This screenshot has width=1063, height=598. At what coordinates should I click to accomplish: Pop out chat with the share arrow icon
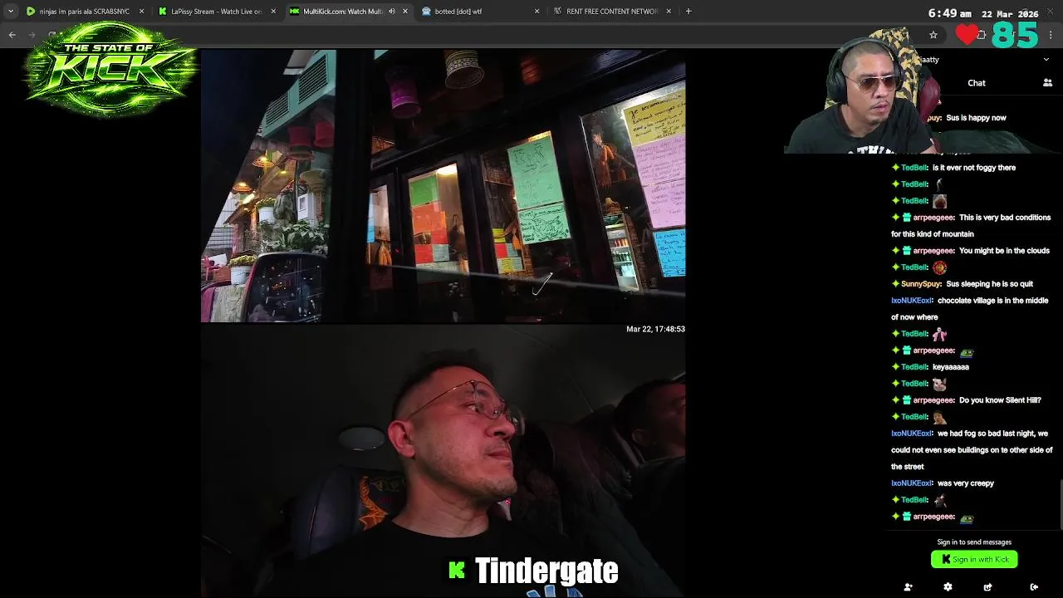(987, 587)
